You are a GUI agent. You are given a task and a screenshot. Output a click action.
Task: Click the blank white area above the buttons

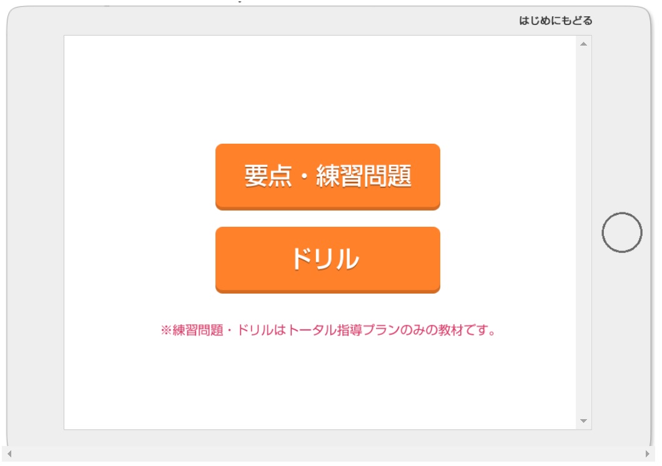pyautogui.click(x=320, y=89)
